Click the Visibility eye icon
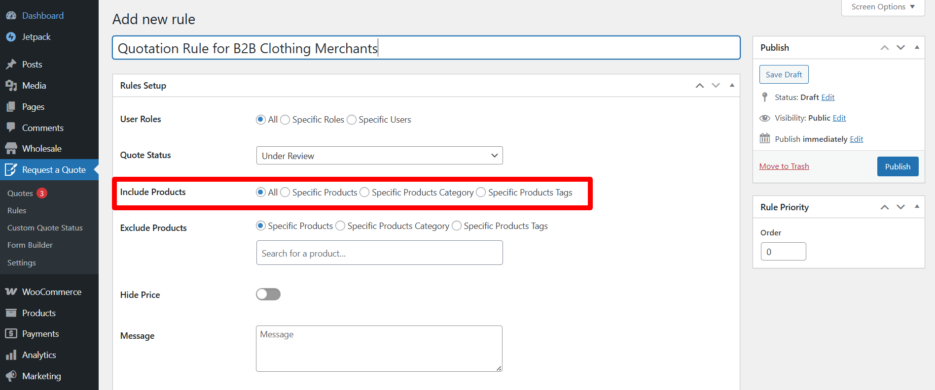Image resolution: width=935 pixels, height=390 pixels. (765, 118)
